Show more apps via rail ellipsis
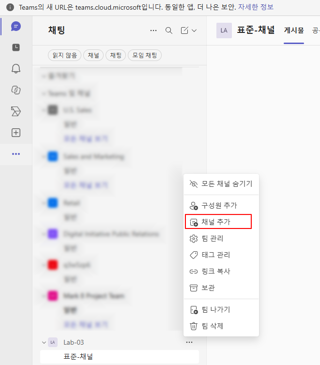This screenshot has height=365, width=320. coord(16,154)
